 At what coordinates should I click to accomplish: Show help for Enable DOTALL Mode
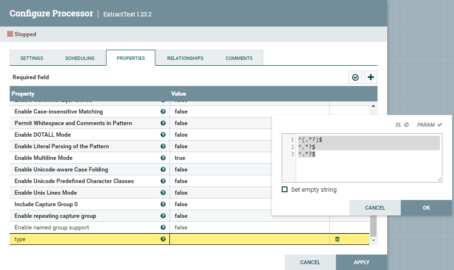(x=163, y=135)
